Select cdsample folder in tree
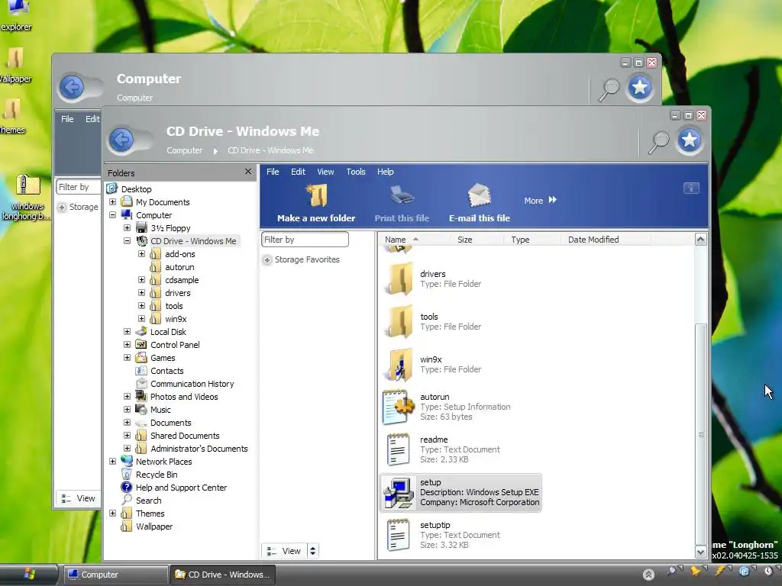Viewport: 782px width, 586px height. point(182,280)
